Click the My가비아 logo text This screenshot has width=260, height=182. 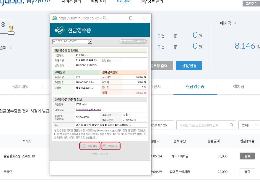coord(38,2)
